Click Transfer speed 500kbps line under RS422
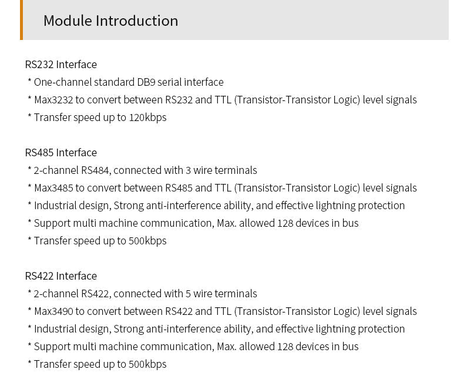The width and height of the screenshot is (464, 386). tap(97, 364)
